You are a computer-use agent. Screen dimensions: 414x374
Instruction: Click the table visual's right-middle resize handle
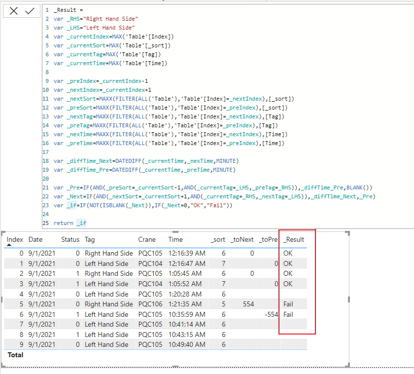pyautogui.click(x=349, y=299)
